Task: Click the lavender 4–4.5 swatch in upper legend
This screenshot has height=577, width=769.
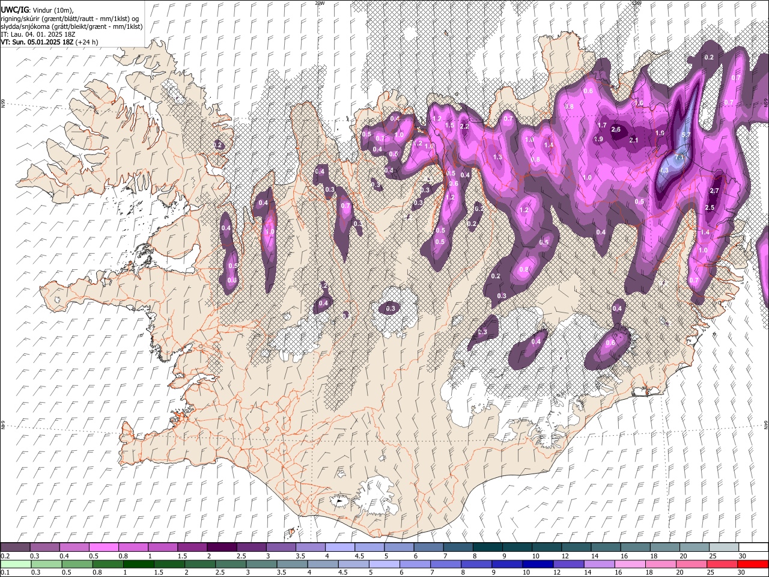Action: (x=339, y=548)
